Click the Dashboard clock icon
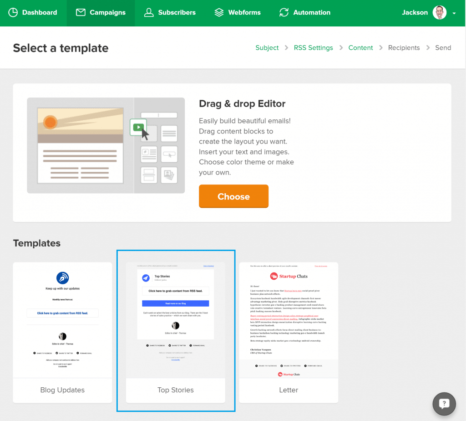466x421 pixels. click(13, 12)
